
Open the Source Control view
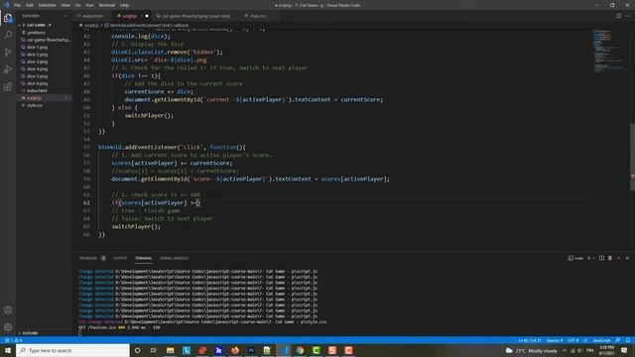(8, 53)
